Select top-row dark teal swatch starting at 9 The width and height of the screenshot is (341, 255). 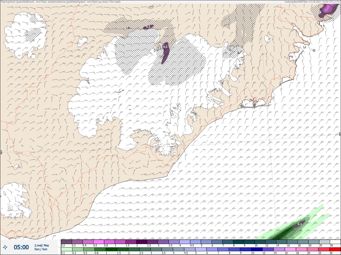pos(249,242)
